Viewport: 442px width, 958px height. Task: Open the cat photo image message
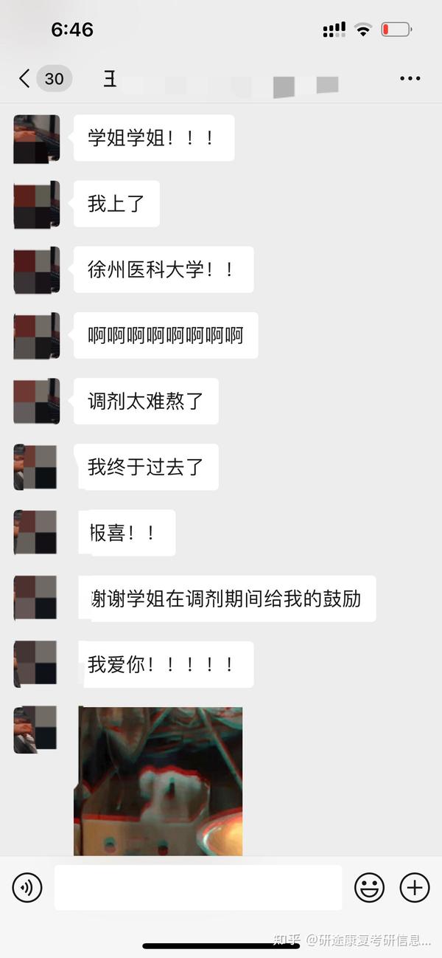tap(158, 781)
